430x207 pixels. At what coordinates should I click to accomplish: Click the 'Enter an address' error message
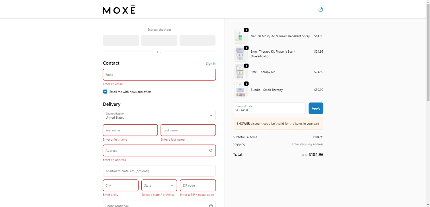coord(114,160)
